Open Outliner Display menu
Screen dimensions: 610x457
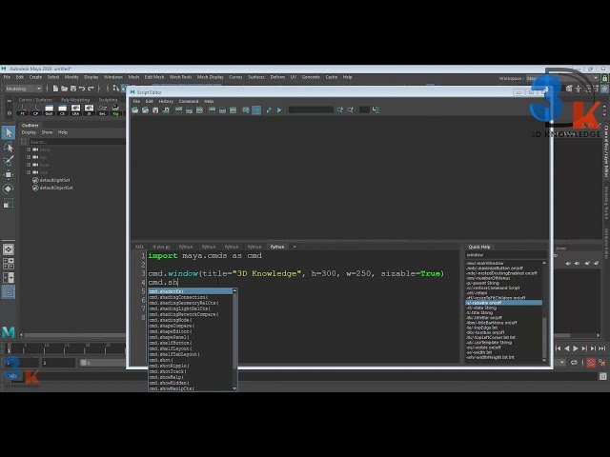(29, 132)
